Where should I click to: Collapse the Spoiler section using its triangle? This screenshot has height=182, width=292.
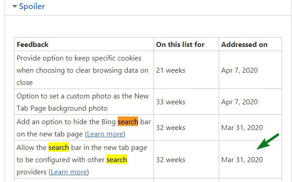coord(14,6)
